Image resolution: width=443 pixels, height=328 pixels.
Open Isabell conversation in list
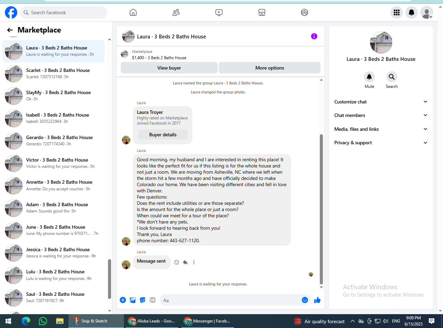tap(54, 118)
